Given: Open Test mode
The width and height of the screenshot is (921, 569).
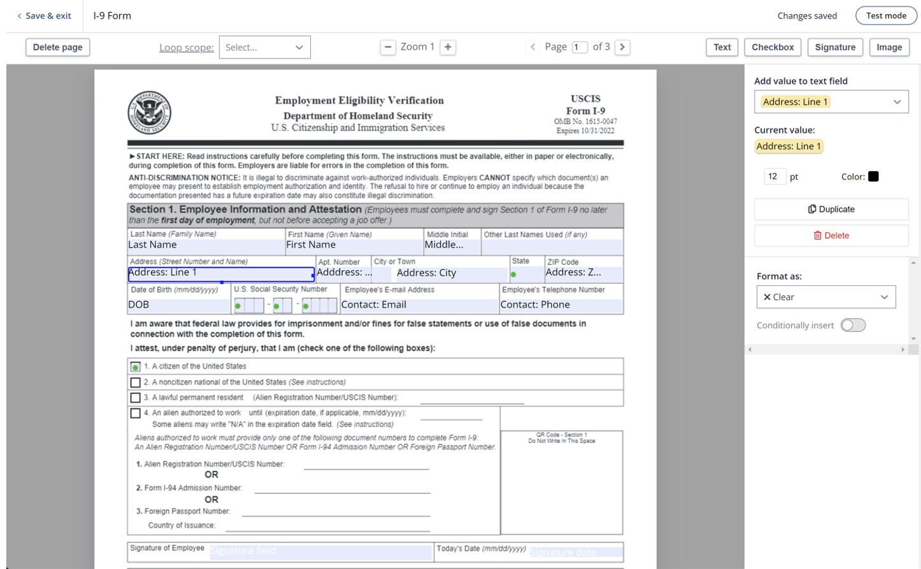Looking at the screenshot, I should pos(886,15).
